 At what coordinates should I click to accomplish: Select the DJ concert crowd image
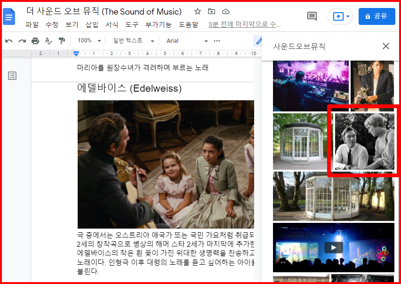[x=311, y=86]
